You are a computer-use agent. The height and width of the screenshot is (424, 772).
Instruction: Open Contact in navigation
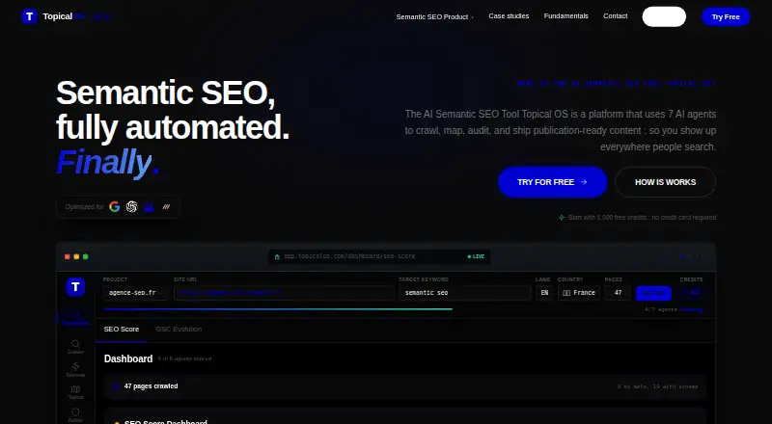pos(616,16)
